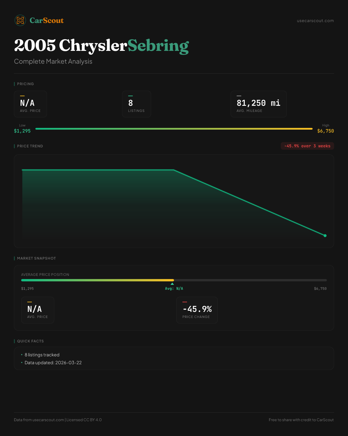Click the CarScout eye logo icon
The image size is (348, 436).
(x=20, y=20)
